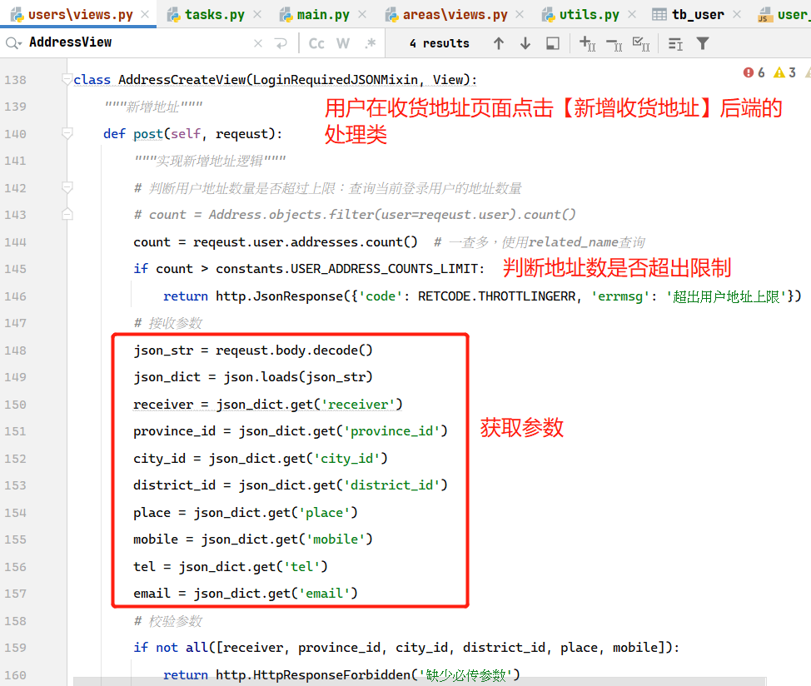Viewport: 811px width, 686px height.
Task: Close the tasks.py tab
Action: (257, 14)
